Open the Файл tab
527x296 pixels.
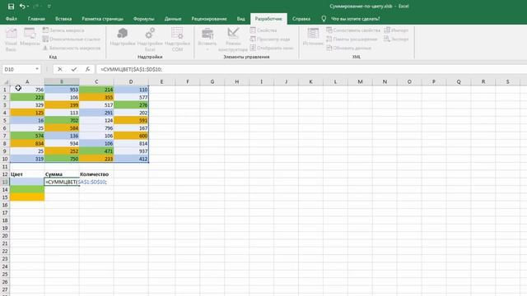[11, 19]
